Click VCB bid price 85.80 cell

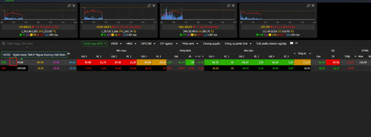pyautogui.click(x=84, y=62)
